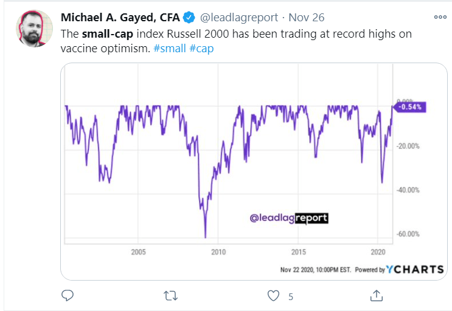The width and height of the screenshot is (452, 311).
Task: Open the three-dot more options menu
Action: click(440, 17)
